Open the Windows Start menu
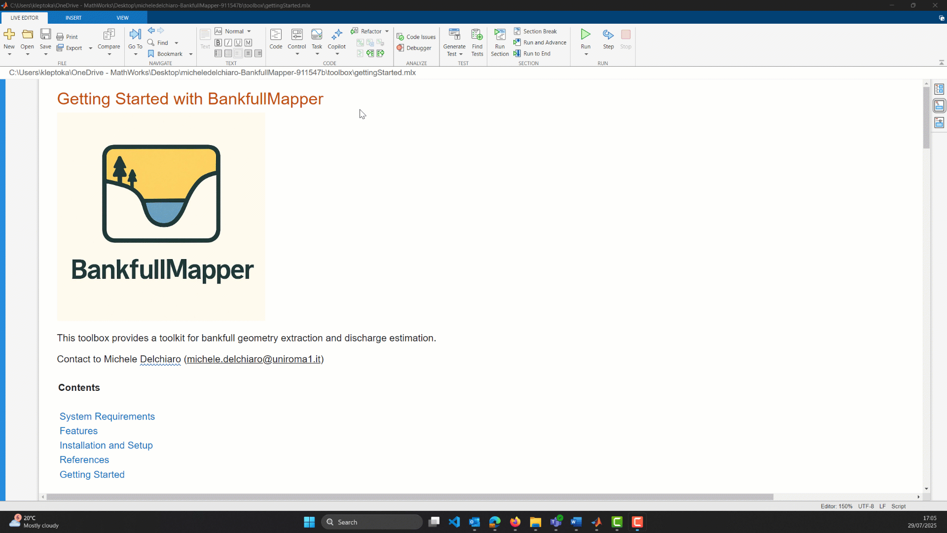The height and width of the screenshot is (533, 947). (x=309, y=522)
